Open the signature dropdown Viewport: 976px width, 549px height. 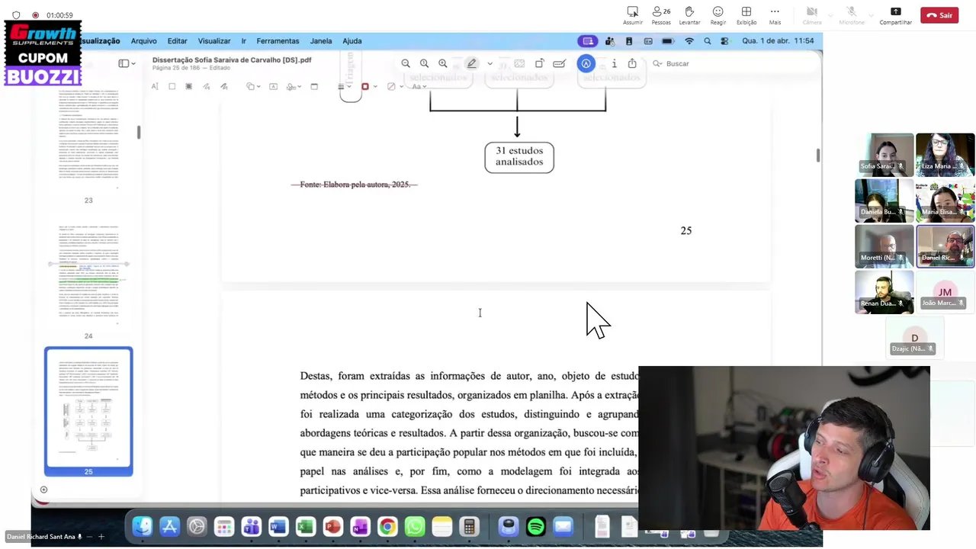point(294,86)
